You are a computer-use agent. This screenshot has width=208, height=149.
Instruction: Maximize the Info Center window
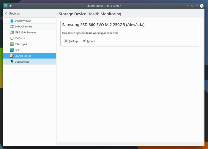[197, 6]
